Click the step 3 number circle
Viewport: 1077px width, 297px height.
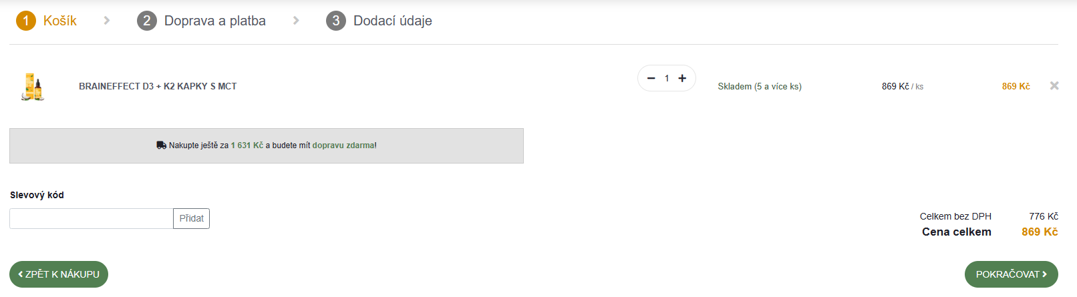tap(336, 21)
